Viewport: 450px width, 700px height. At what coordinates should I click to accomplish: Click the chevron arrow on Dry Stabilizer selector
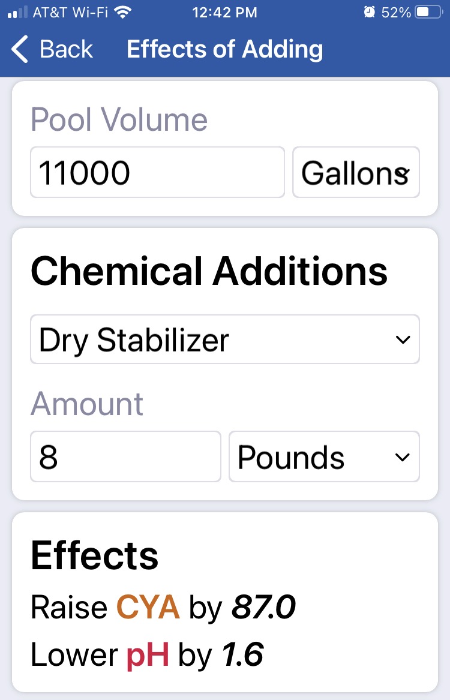[403, 340]
